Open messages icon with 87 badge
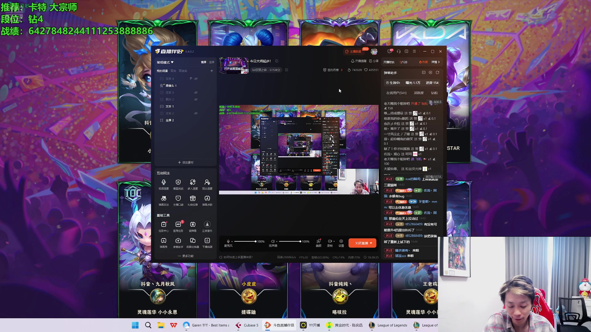Viewport: 591px width, 332px height. coord(390,51)
